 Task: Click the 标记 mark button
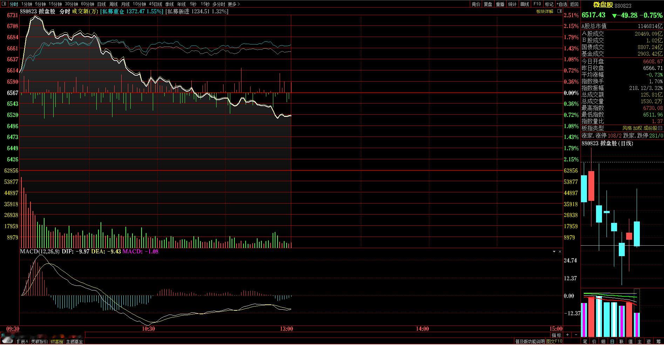[x=549, y=4]
